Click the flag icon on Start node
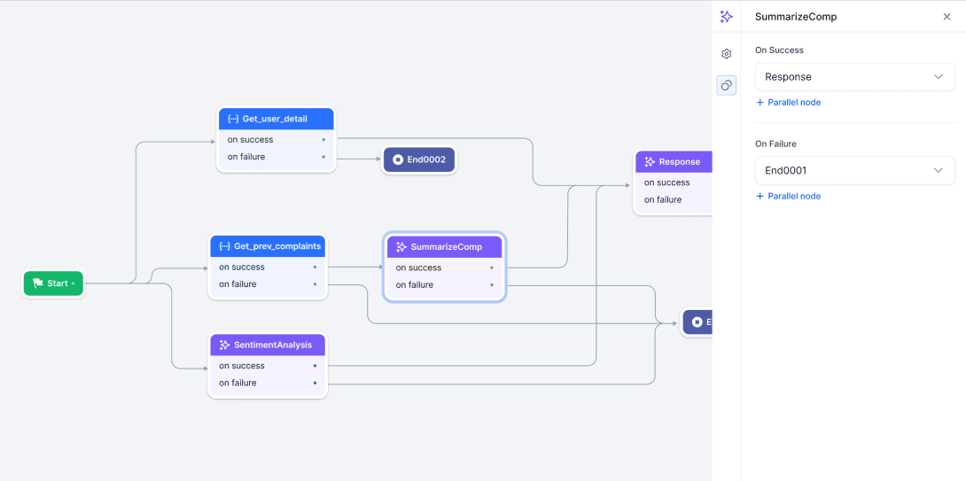 click(38, 283)
